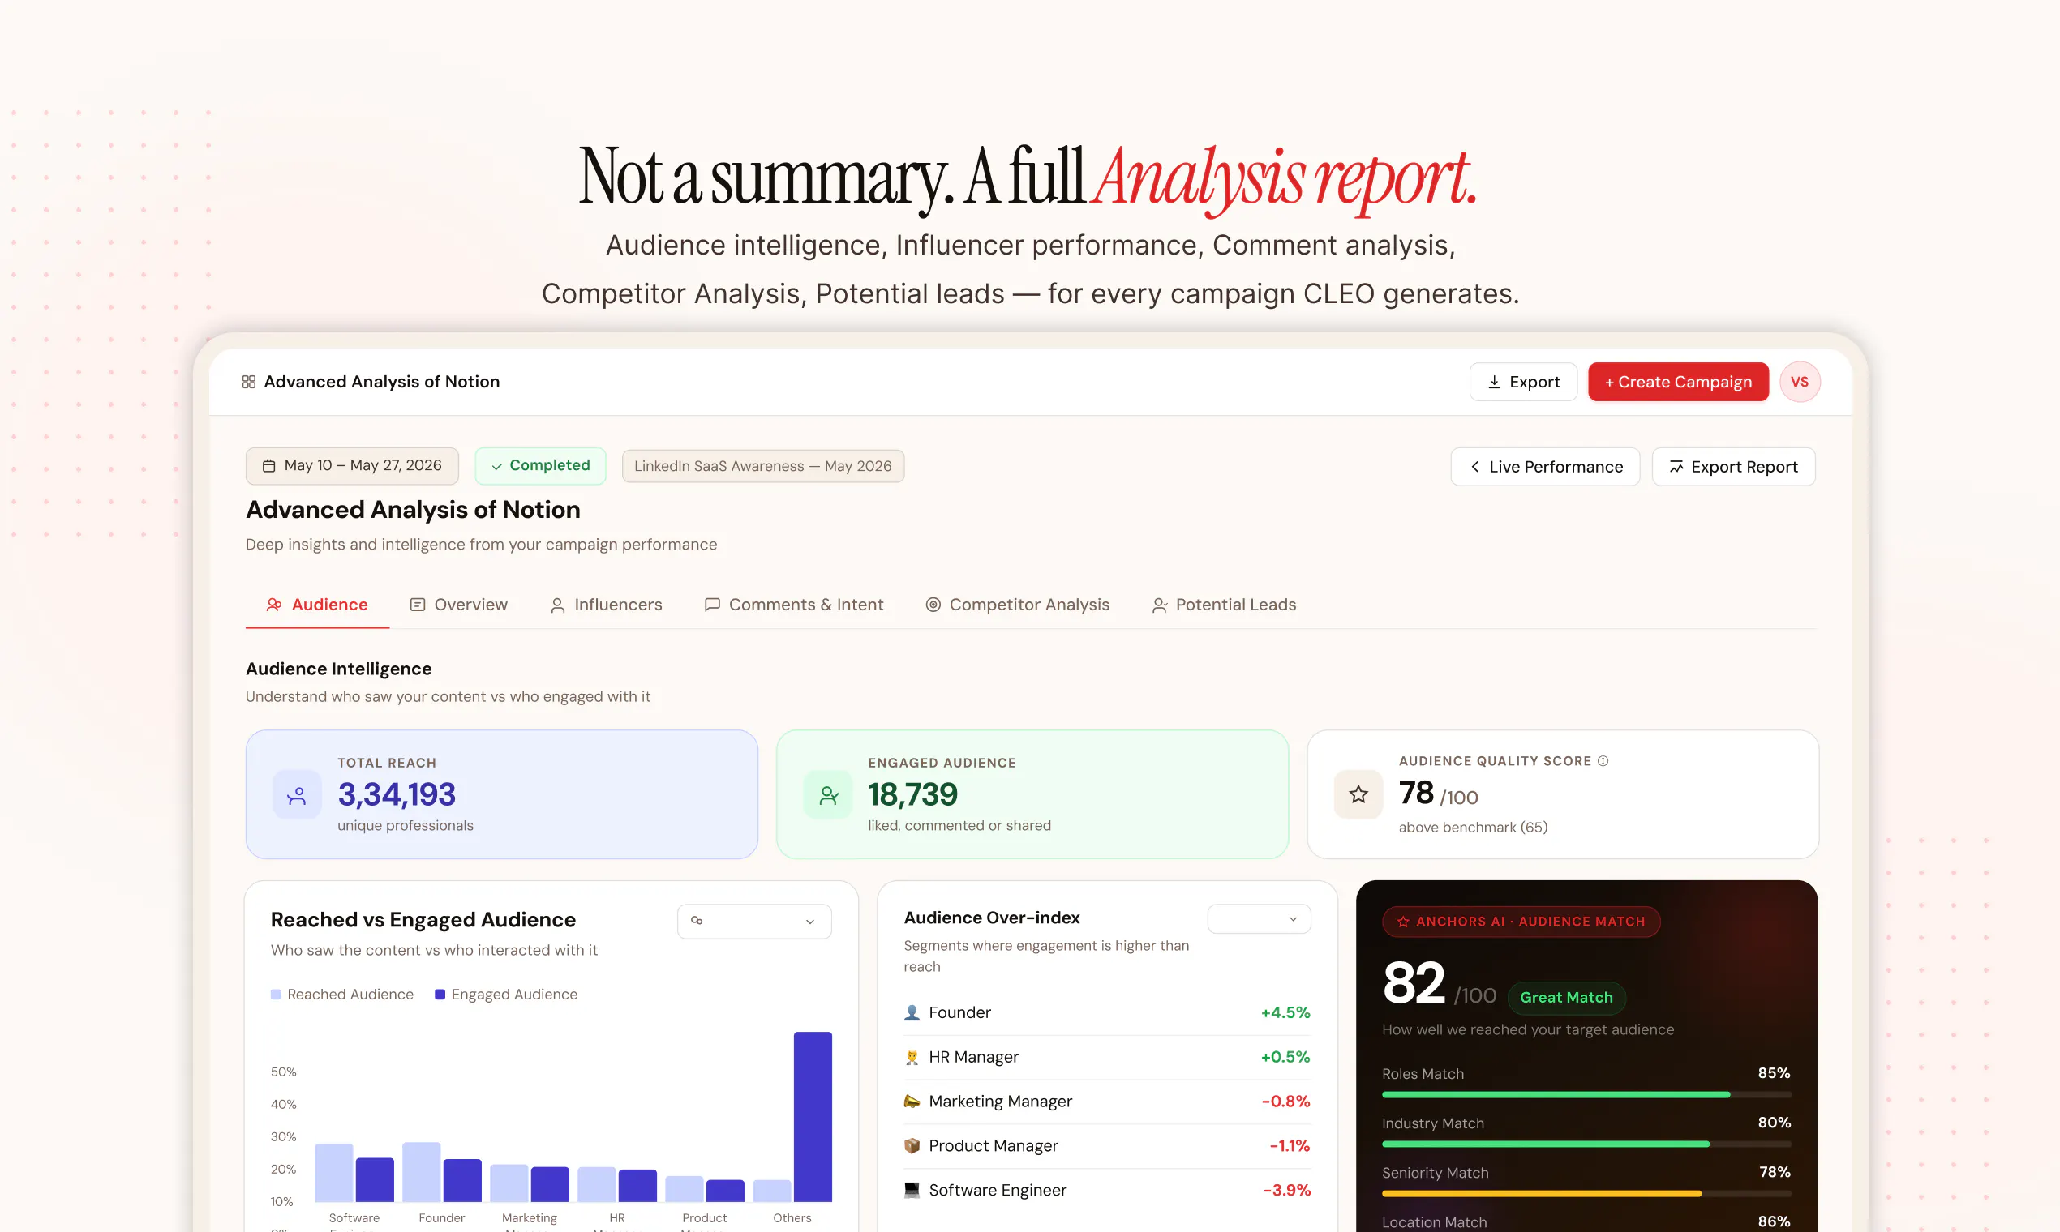Click the Total Reach 3,34,193 card
This screenshot has height=1232, width=2060.
click(x=502, y=794)
